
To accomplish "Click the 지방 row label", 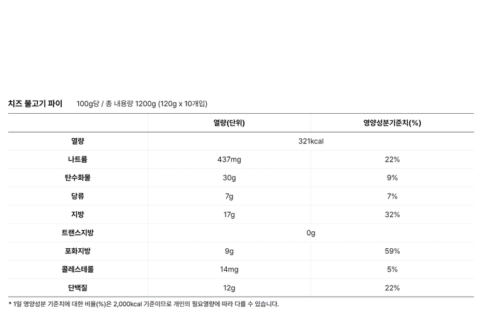I will (78, 214).
